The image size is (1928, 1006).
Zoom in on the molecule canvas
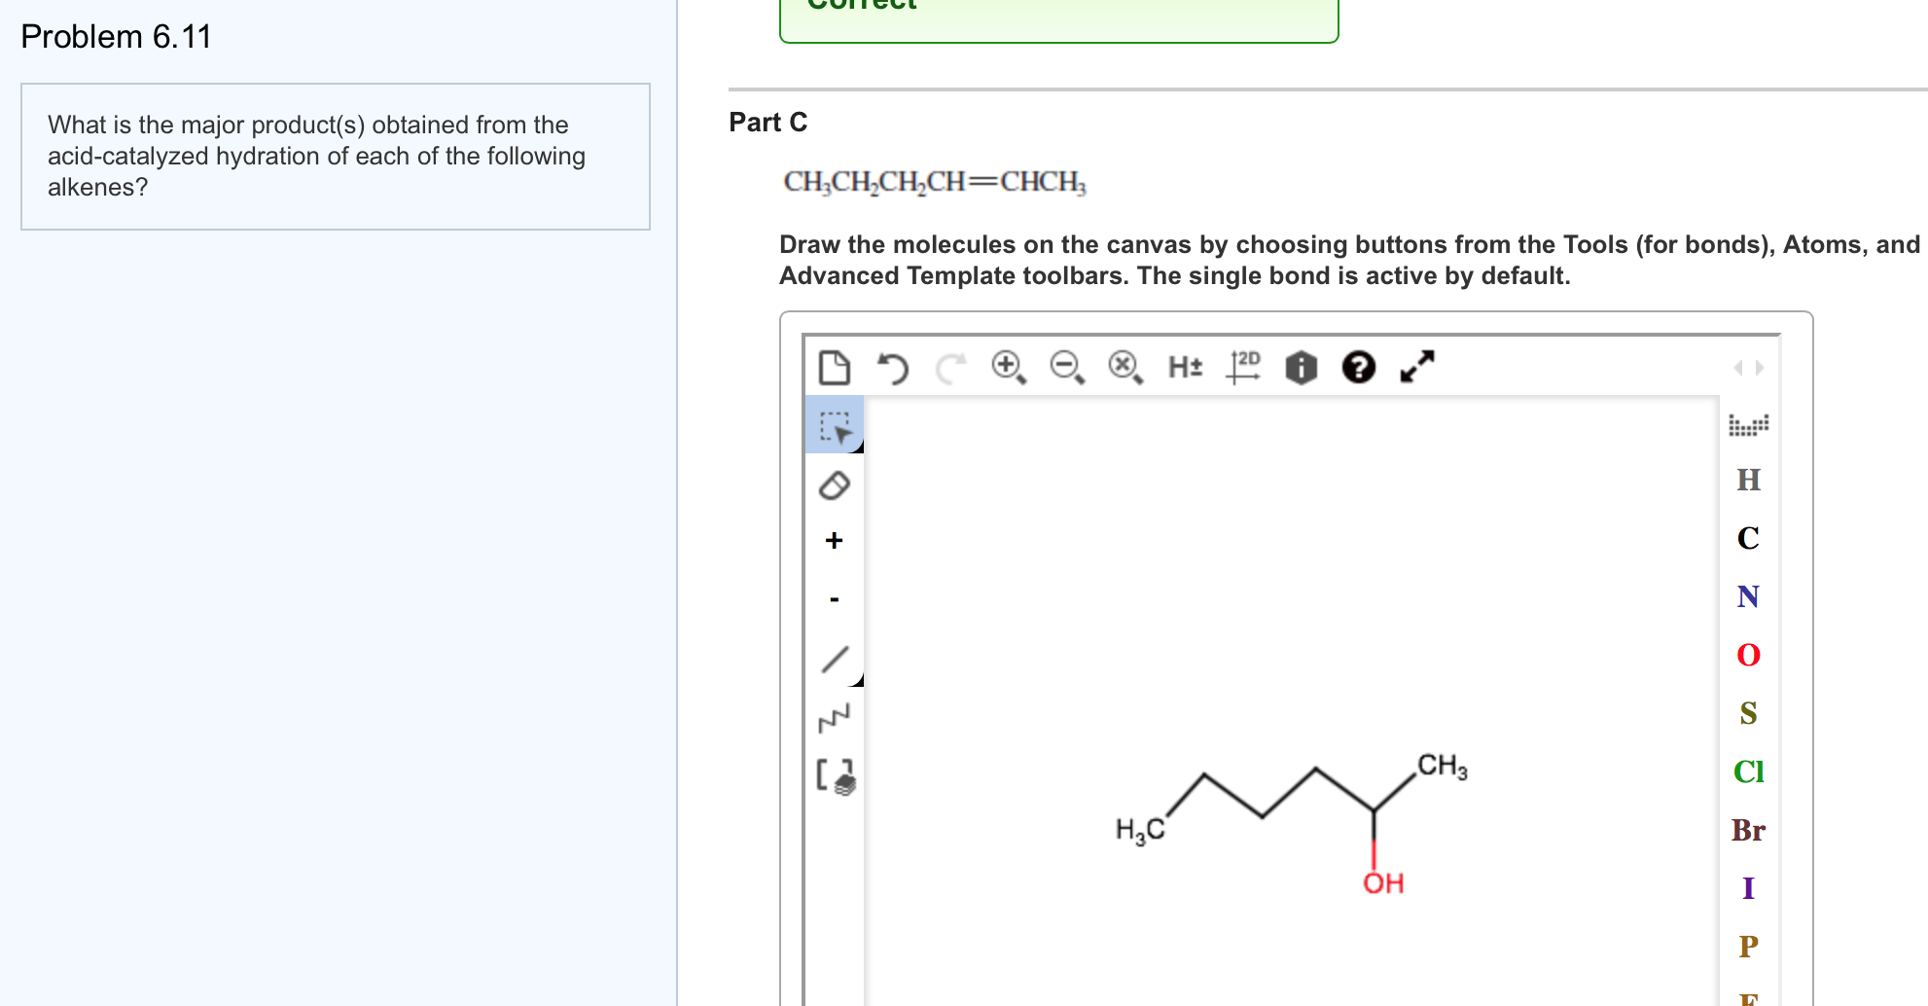[1008, 368]
